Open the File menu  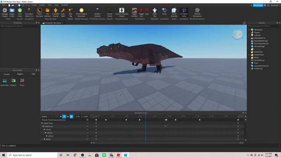tap(4, 5)
